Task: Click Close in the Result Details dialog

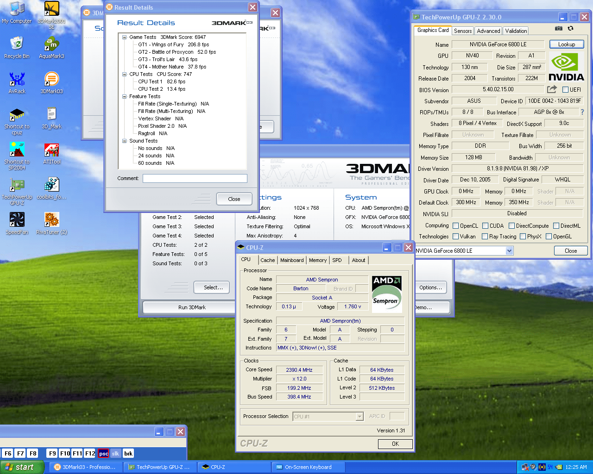Action: (234, 199)
